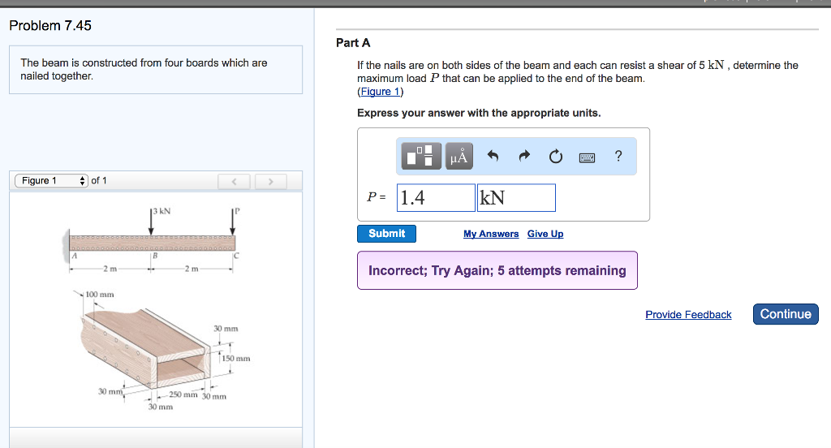Open the My Answers link
The height and width of the screenshot is (448, 831).
pos(491,234)
